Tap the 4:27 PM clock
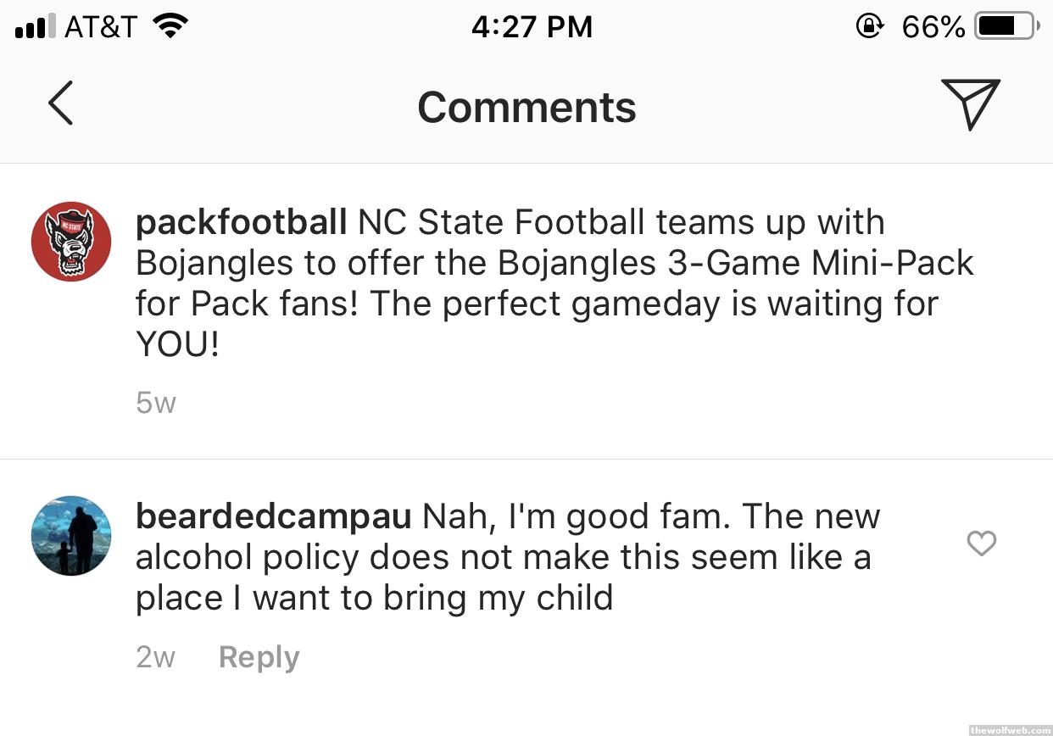 (x=532, y=26)
